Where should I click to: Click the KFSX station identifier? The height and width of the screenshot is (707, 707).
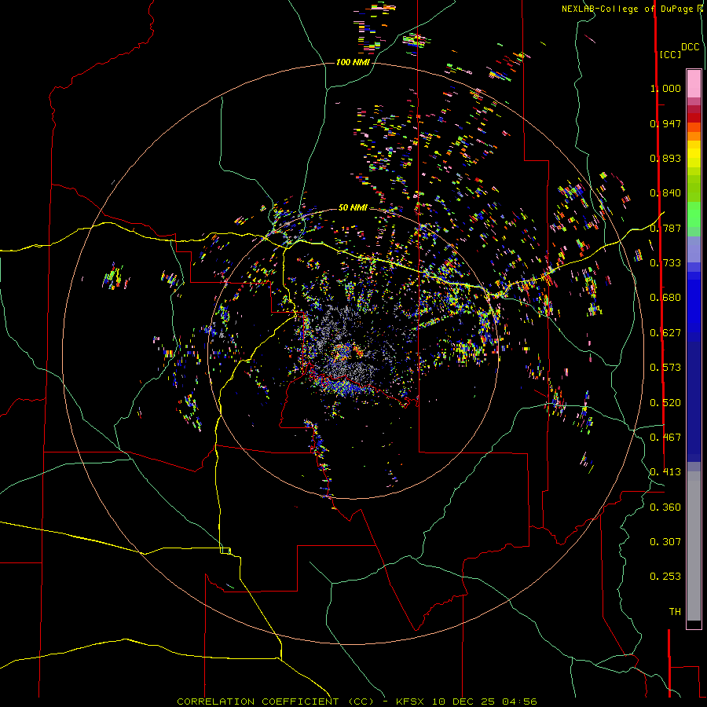pos(410,702)
